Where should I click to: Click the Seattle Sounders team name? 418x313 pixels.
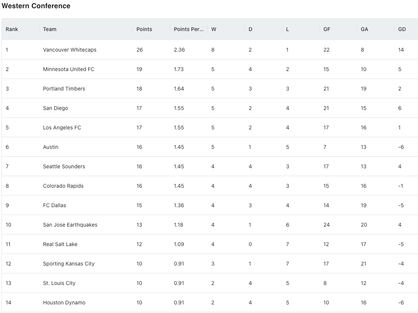click(64, 167)
